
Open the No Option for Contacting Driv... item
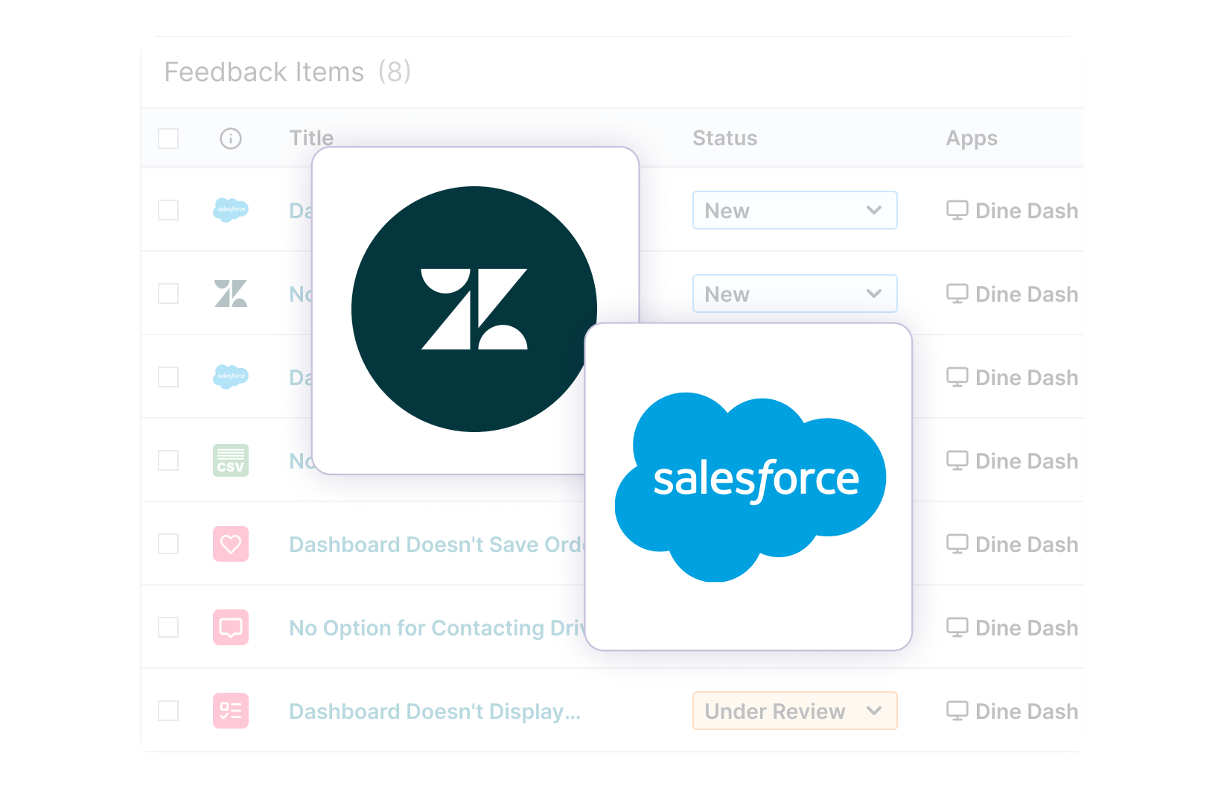(x=437, y=628)
